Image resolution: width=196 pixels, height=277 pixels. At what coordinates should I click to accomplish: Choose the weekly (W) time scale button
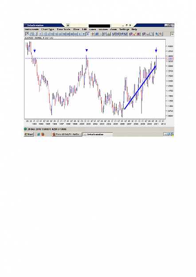coord(84,34)
